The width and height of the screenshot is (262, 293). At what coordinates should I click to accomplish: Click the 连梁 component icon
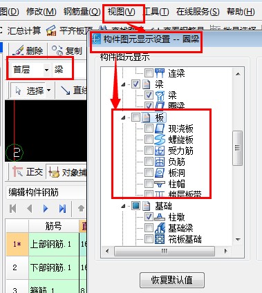160,73
